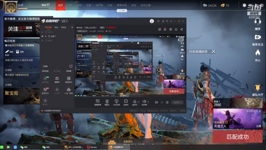Open the shop icon beside the bell
This screenshot has height=150, width=266.
[x=171, y=29]
